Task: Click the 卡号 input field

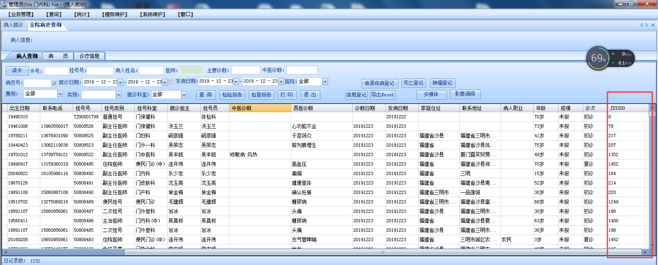Action: coord(56,71)
